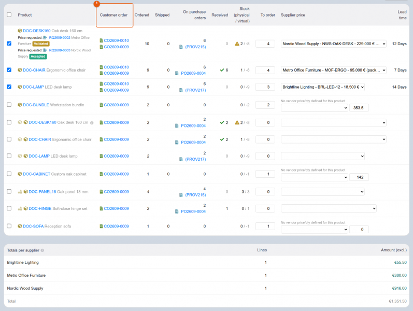Click the green checkmark in child DOC-CHAIR received cell

(222, 139)
